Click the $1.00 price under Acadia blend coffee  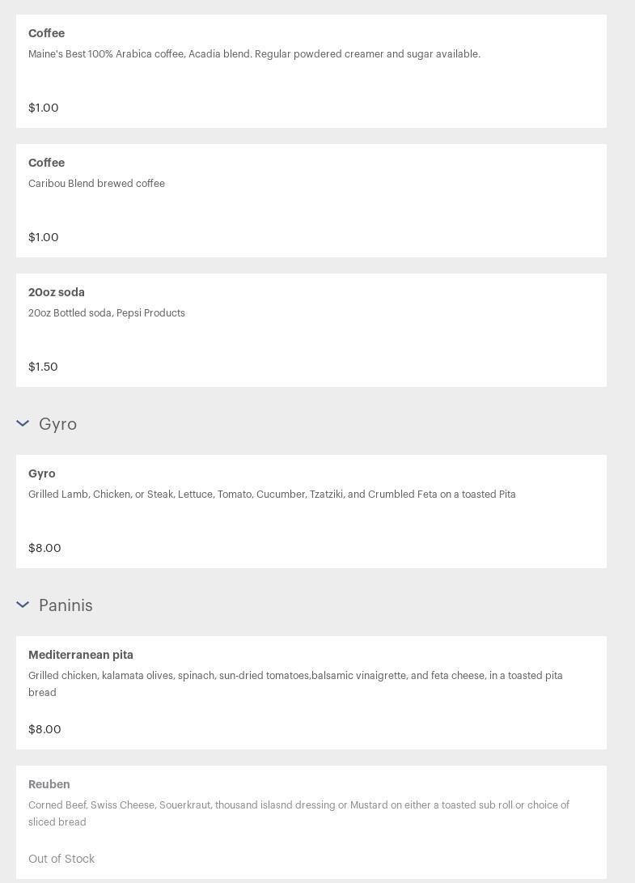pyautogui.click(x=44, y=108)
